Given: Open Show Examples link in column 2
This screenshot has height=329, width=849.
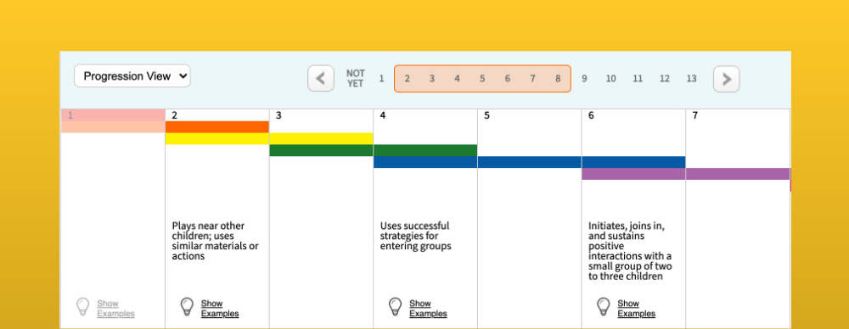Looking at the screenshot, I should pyautogui.click(x=220, y=309).
